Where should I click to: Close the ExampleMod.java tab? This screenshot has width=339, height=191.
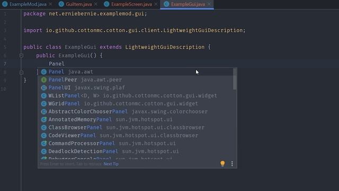tap(50, 4)
